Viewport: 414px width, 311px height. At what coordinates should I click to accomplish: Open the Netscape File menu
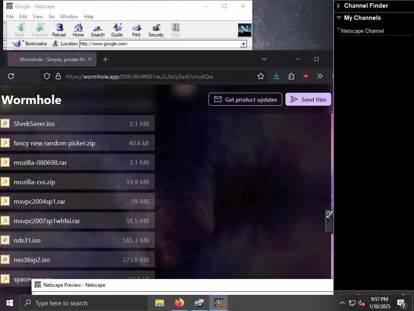[x=10, y=16]
